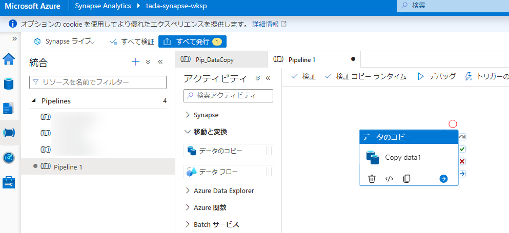
Task: Expand the left navigation sidebar chevrons
Action: (14, 38)
